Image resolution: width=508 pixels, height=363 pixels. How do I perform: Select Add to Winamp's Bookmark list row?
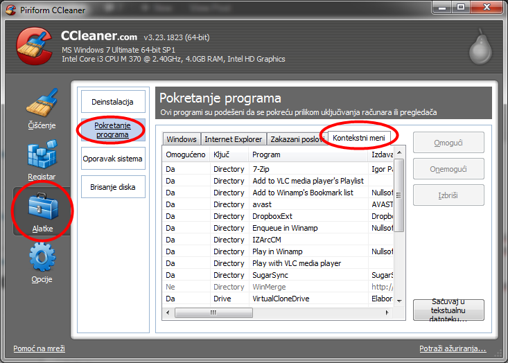(278, 193)
